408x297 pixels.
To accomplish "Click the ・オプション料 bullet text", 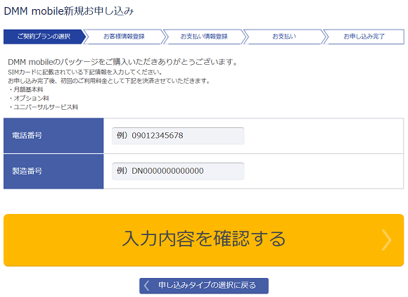I will pyautogui.click(x=29, y=98).
